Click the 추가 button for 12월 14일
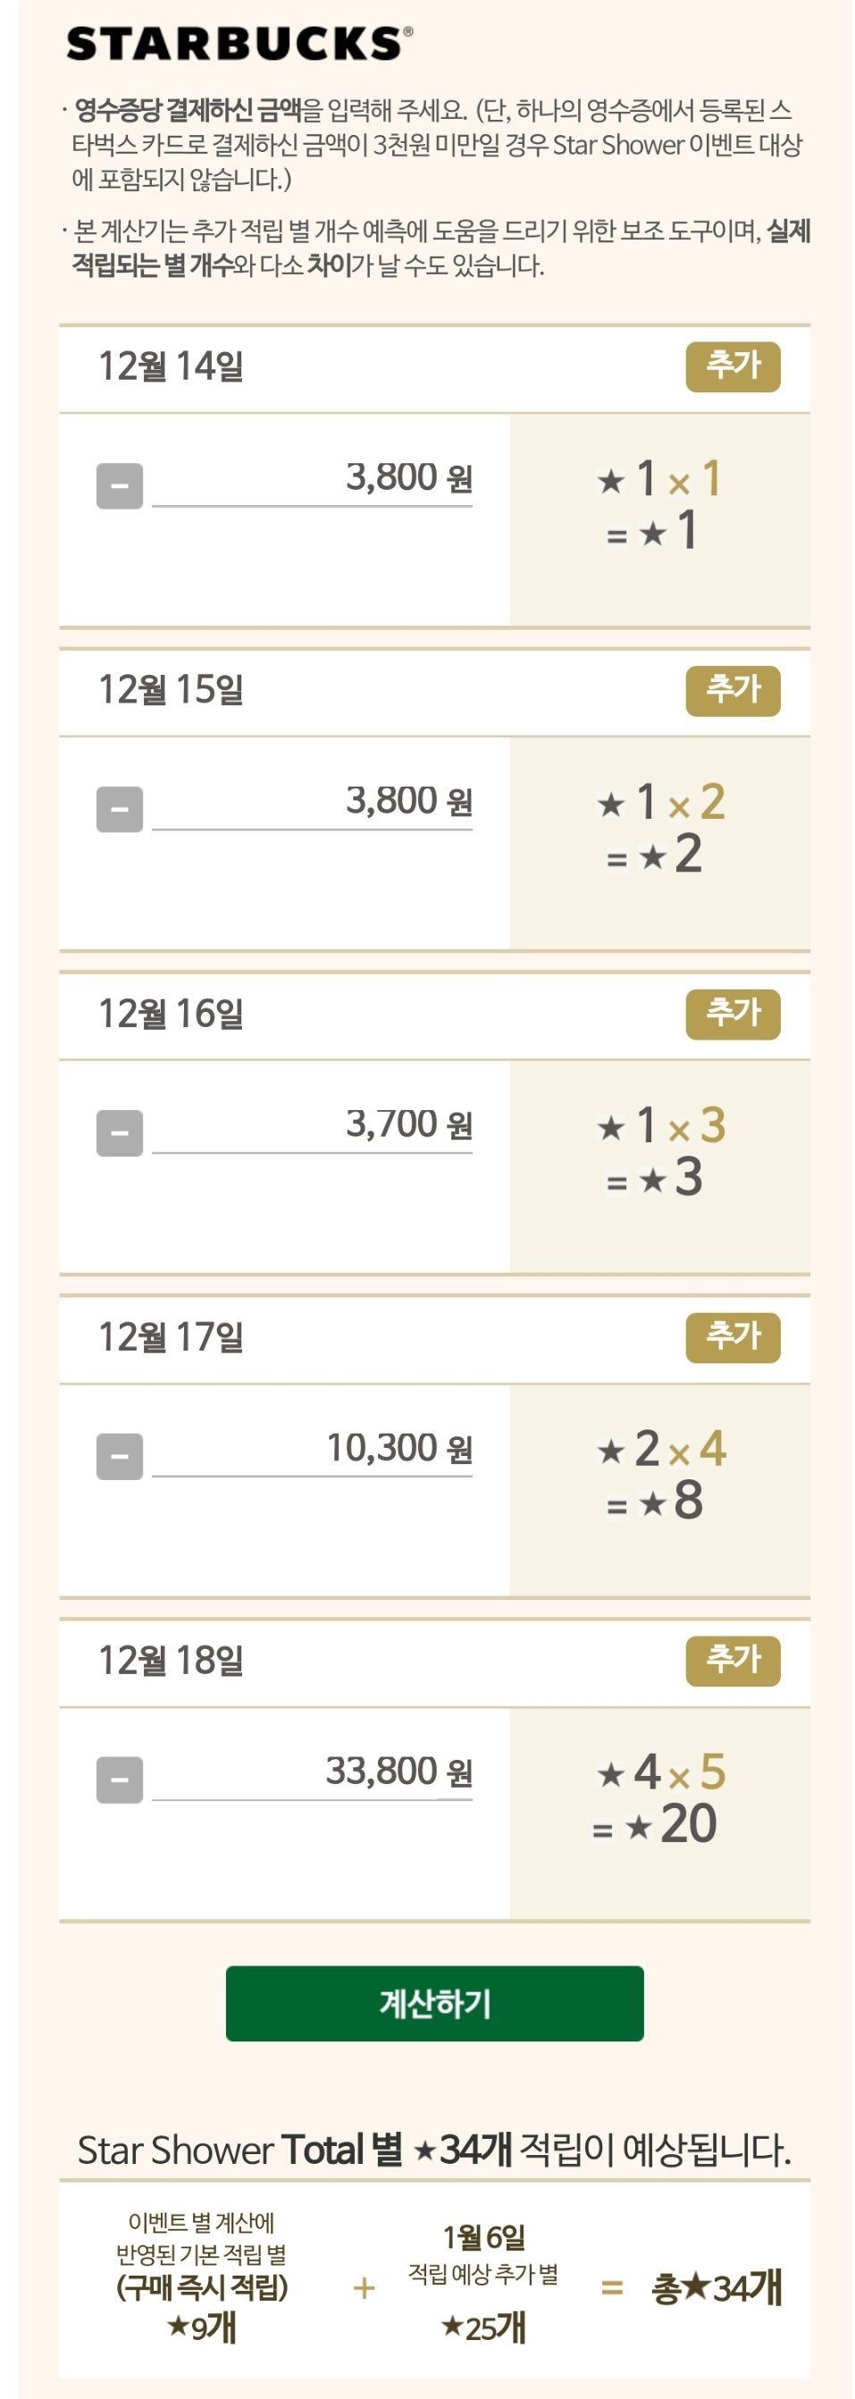The width and height of the screenshot is (855, 2399). (733, 367)
